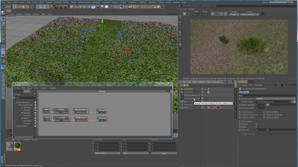Open the User Data menu in Attributes
298x167 pixels.
click(258, 85)
